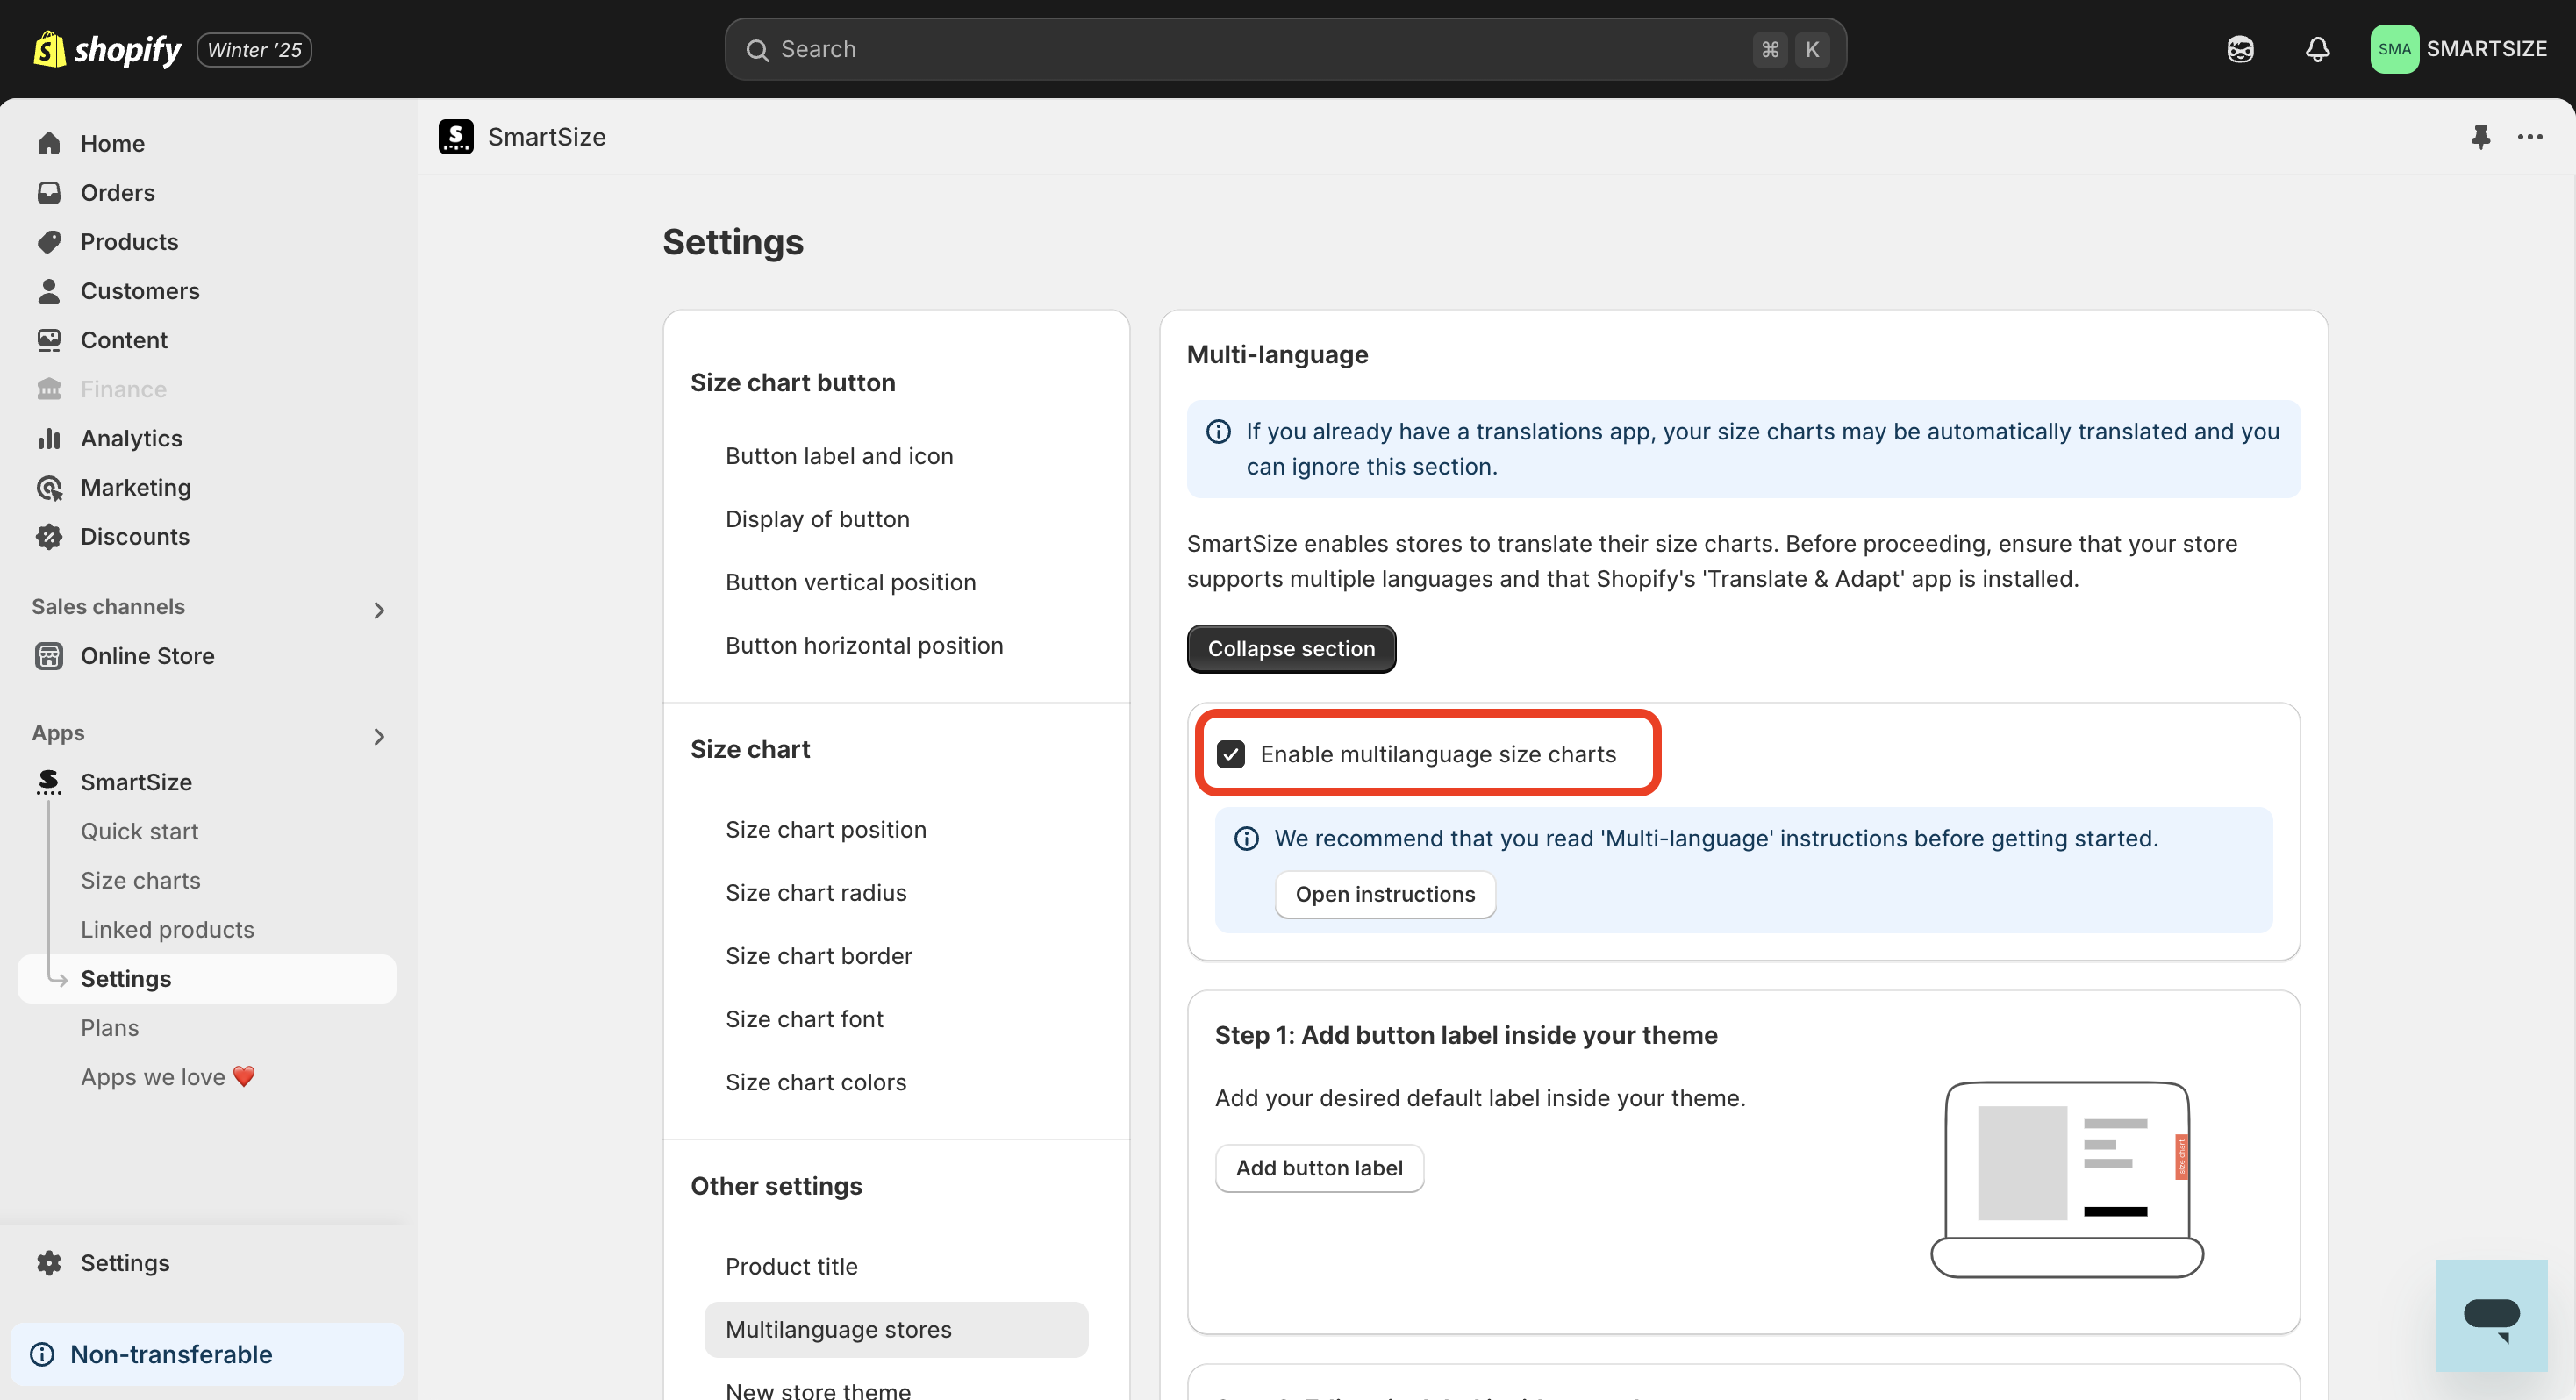This screenshot has width=2576, height=1400.
Task: Click the SmartSize logo in app header
Action: 456,136
